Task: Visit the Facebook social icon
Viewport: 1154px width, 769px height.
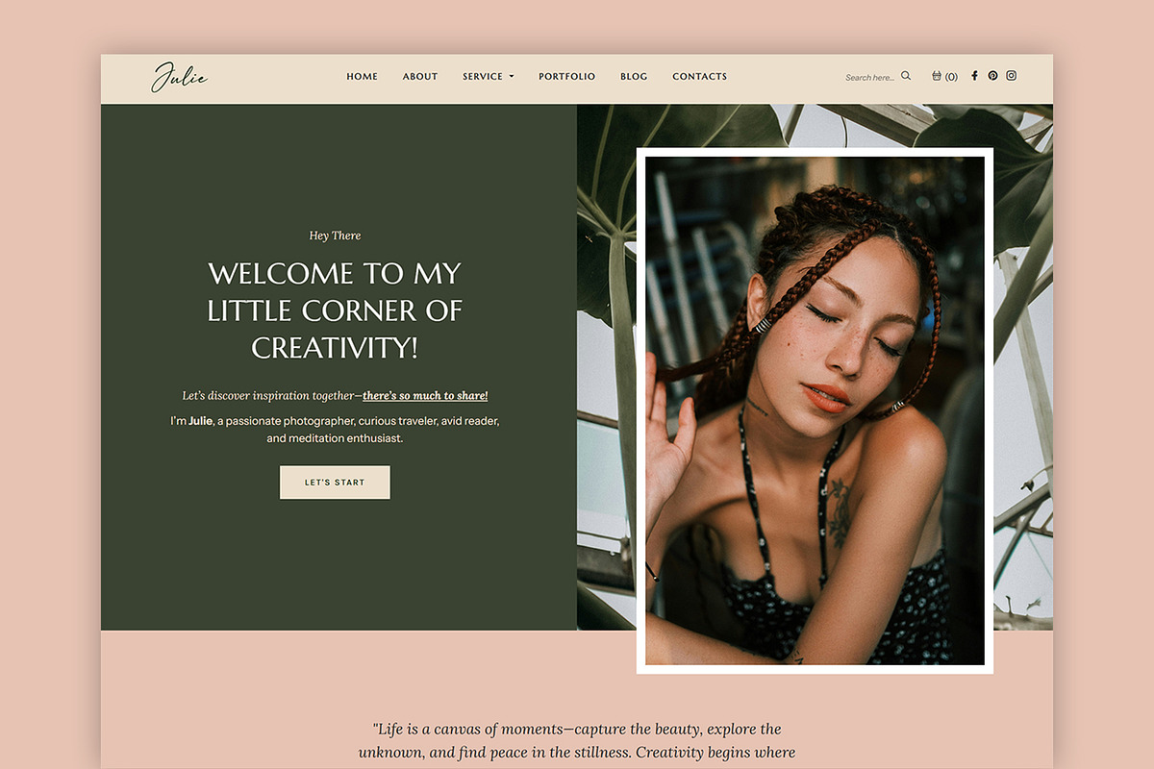Action: coord(974,76)
